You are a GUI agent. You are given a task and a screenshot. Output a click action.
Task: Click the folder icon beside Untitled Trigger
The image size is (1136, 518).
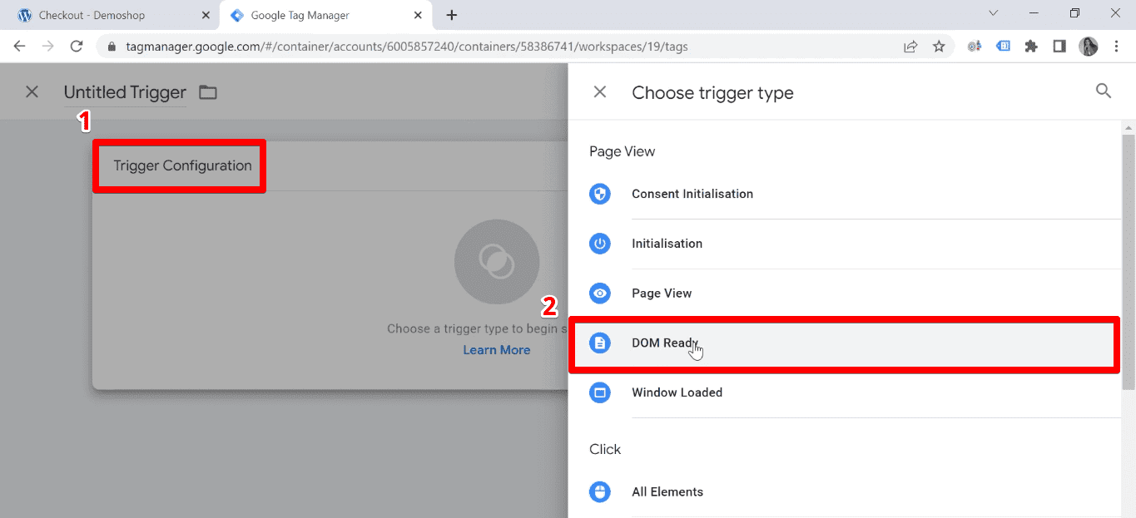tap(207, 92)
